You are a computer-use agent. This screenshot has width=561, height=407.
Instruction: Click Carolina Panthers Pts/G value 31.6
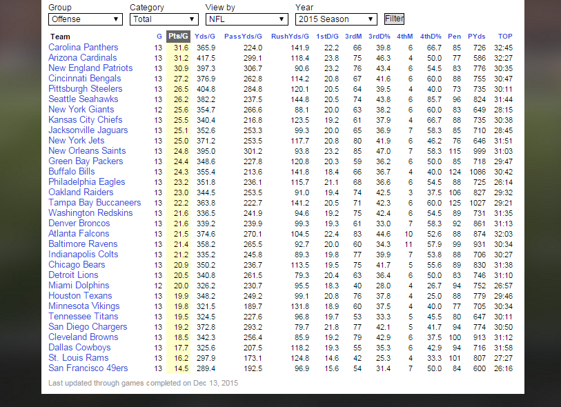click(181, 48)
